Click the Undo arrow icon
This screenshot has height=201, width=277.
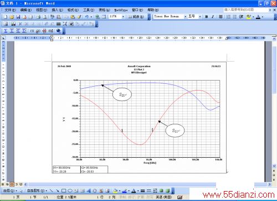86,17
